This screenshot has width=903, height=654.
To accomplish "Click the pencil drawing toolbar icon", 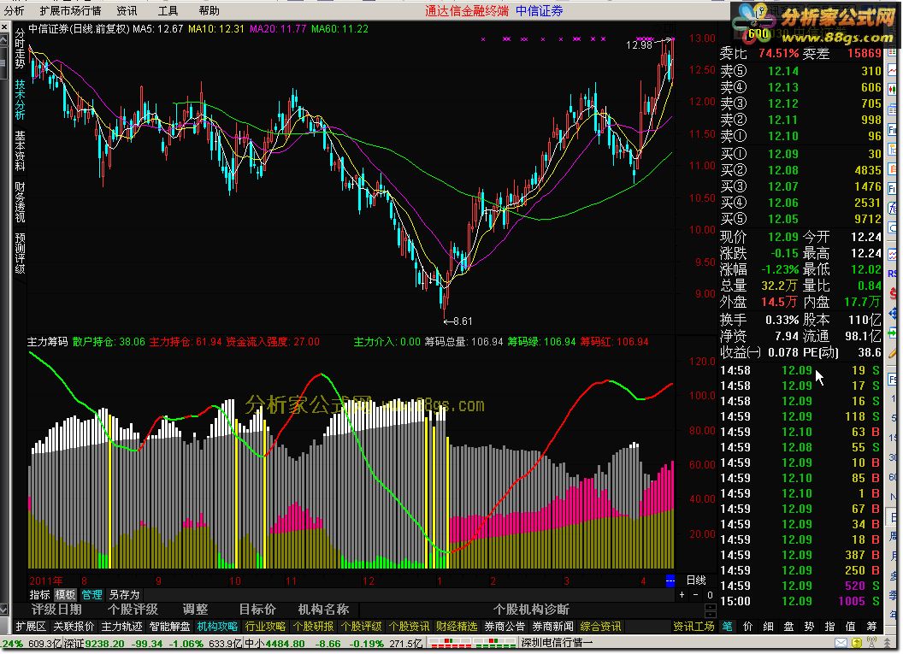I will click(x=894, y=351).
